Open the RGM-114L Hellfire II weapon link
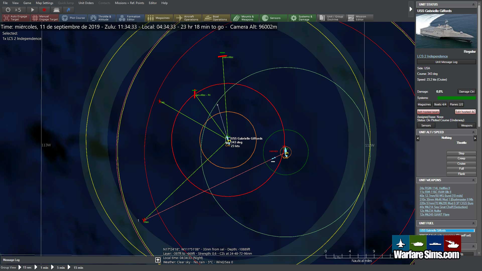 (435, 188)
